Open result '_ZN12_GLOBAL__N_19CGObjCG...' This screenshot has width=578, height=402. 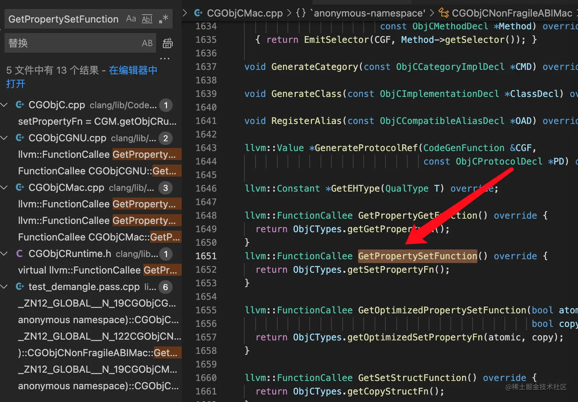coord(97,303)
